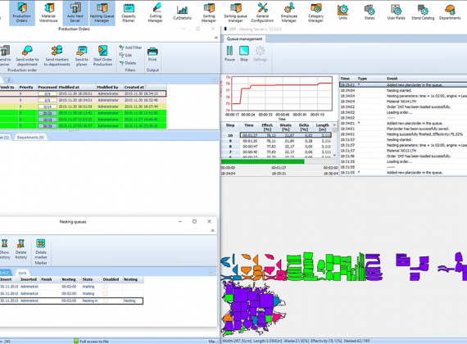Screen dimensions: 467x344
Task: Open the Sorting queue manager
Action: click(x=236, y=13)
